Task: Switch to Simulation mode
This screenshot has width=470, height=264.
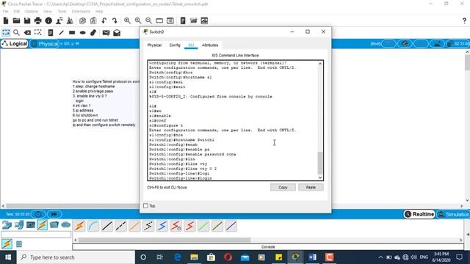Action: click(453, 214)
